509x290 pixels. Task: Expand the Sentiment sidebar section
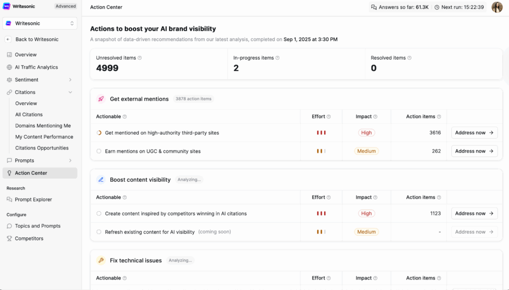(x=70, y=79)
